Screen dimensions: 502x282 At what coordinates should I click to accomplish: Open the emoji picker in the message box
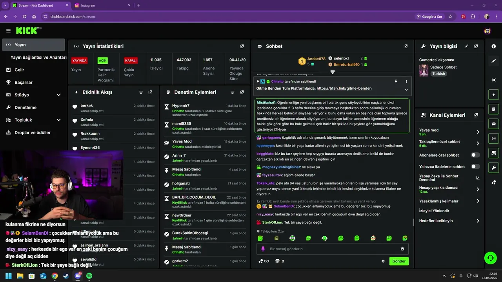402,249
